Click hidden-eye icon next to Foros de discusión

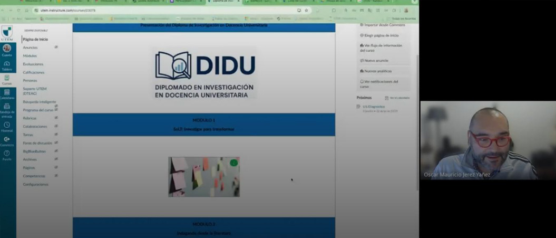click(56, 142)
